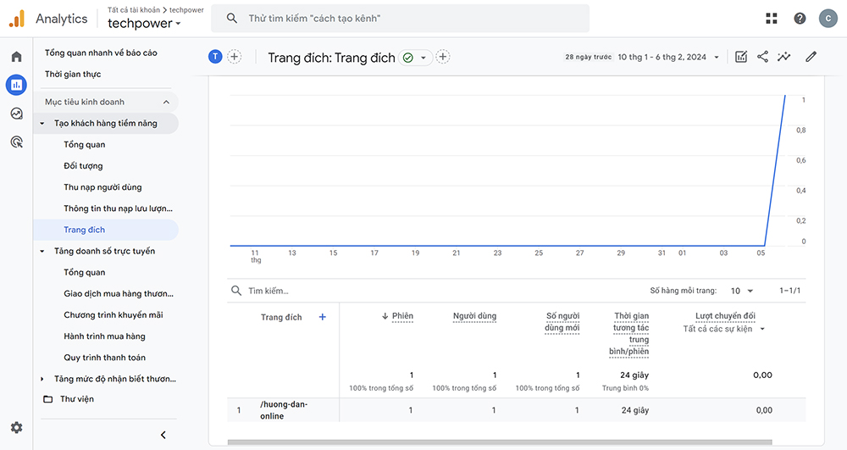Click the horizontal scrollbar below the table
The width and height of the screenshot is (847, 450).
point(500,442)
